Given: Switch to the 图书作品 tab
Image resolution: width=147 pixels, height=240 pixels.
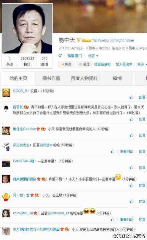Looking at the screenshot, I should point(51,78).
